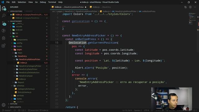Click the hooks folder icon
Image resolution: width=199 pixels, height=112 pixels.
(x=15, y=46)
